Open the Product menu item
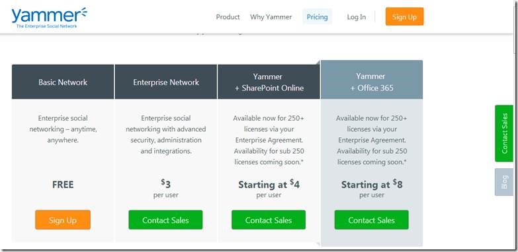 click(228, 16)
